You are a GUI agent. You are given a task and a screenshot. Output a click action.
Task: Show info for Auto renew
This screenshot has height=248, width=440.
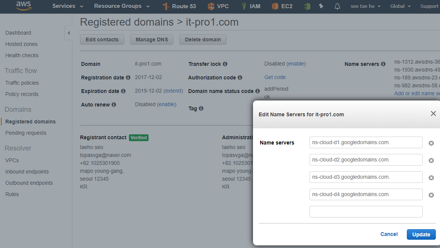pos(113,105)
